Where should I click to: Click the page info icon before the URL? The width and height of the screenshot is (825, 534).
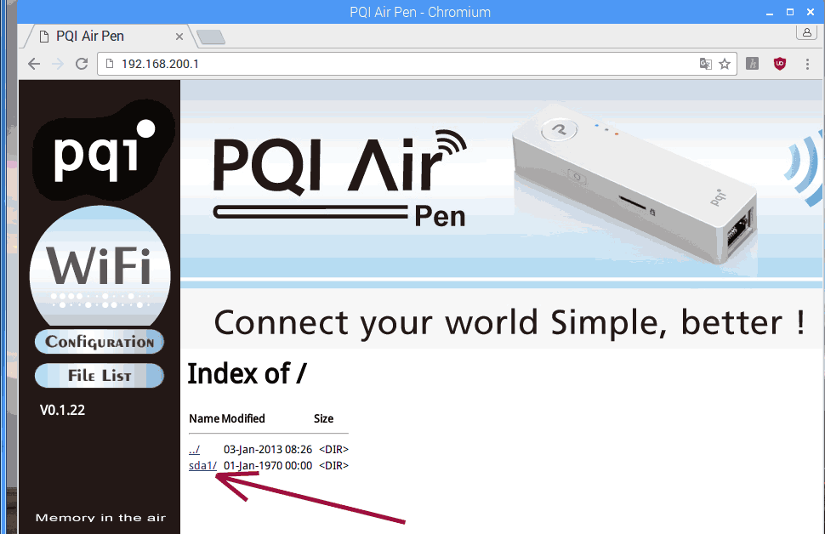[x=110, y=64]
